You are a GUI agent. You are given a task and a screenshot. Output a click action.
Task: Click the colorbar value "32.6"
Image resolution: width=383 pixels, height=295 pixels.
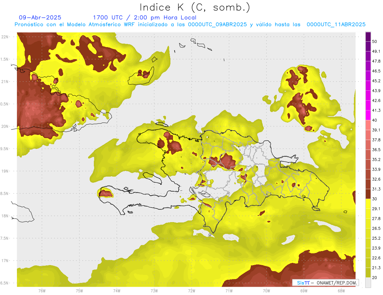click(376, 179)
